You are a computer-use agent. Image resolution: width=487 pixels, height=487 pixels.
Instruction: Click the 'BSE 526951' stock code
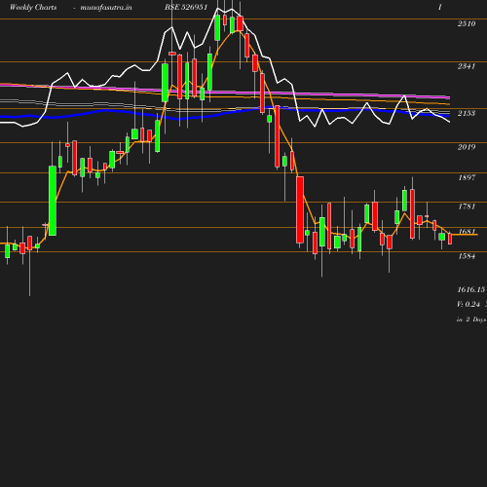[x=186, y=7]
